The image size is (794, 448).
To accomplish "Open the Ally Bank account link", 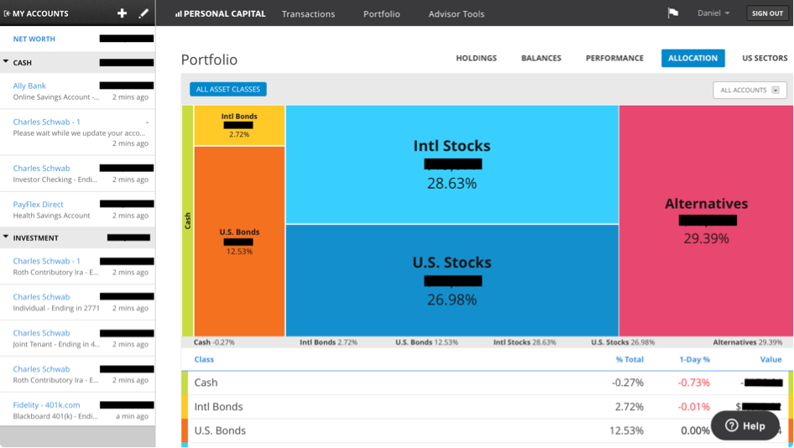I will click(x=29, y=86).
